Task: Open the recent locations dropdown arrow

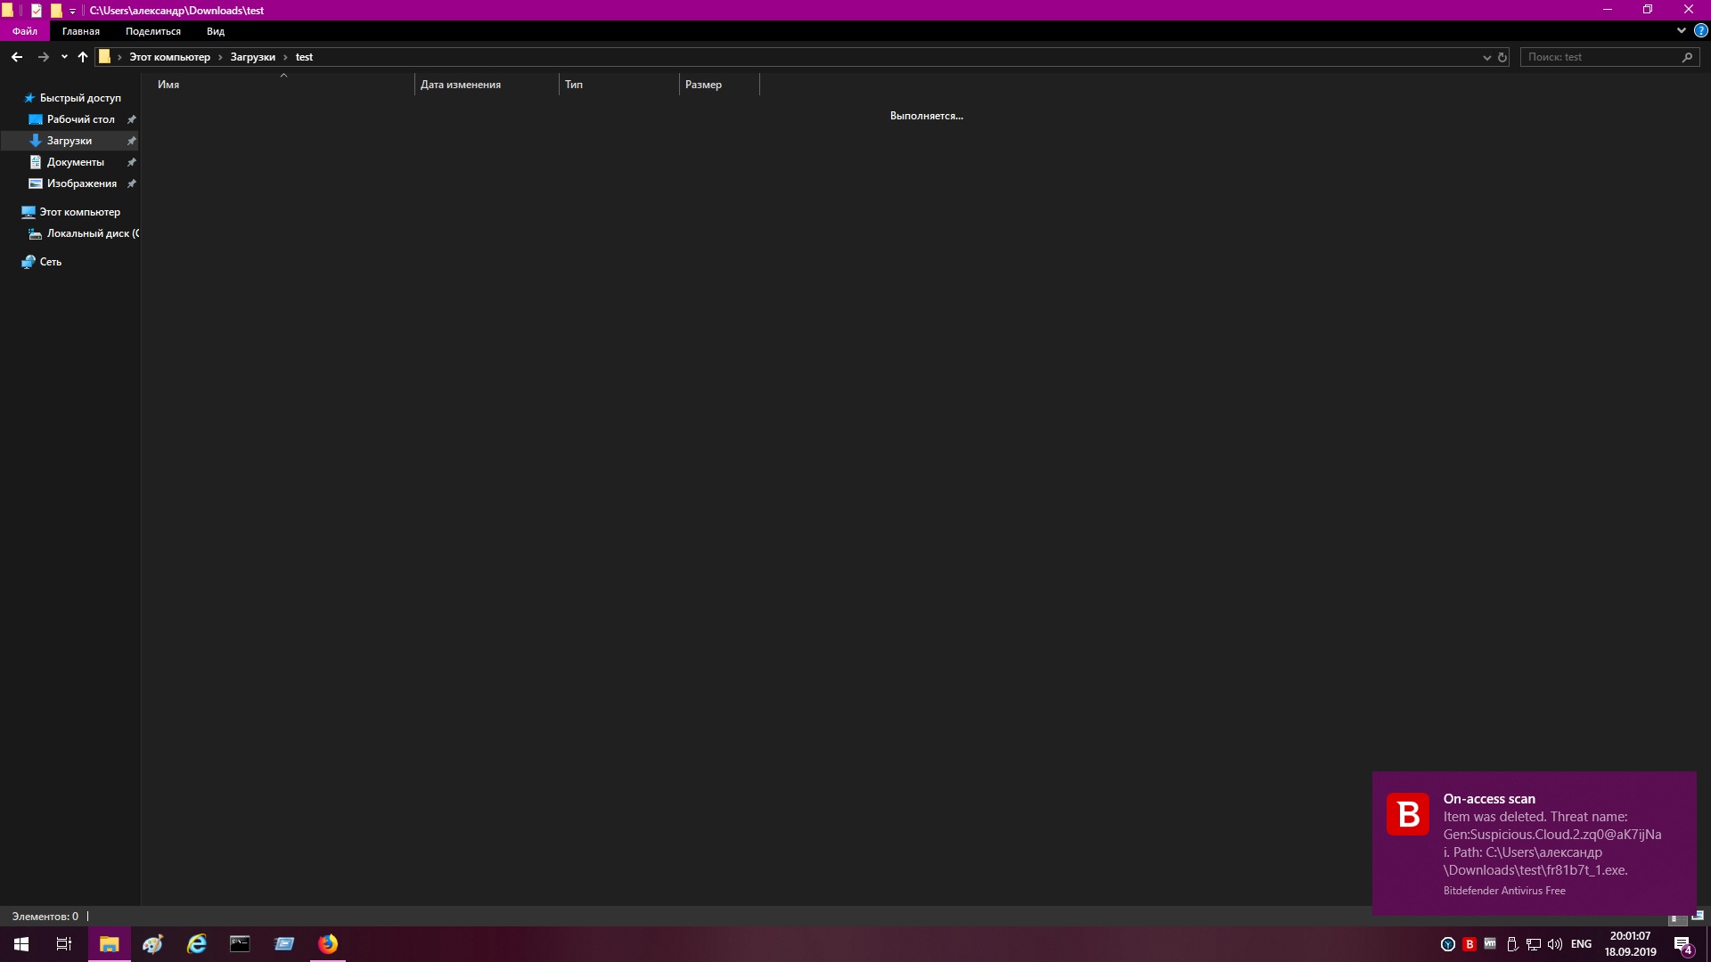Action: click(x=64, y=57)
